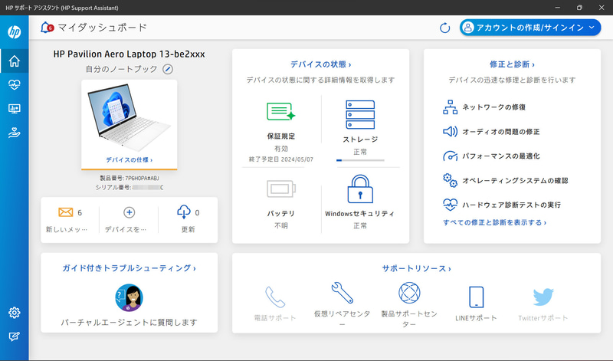Select ハードウェア診断テストの実行 text
This screenshot has width=613, height=361.
[x=511, y=205]
